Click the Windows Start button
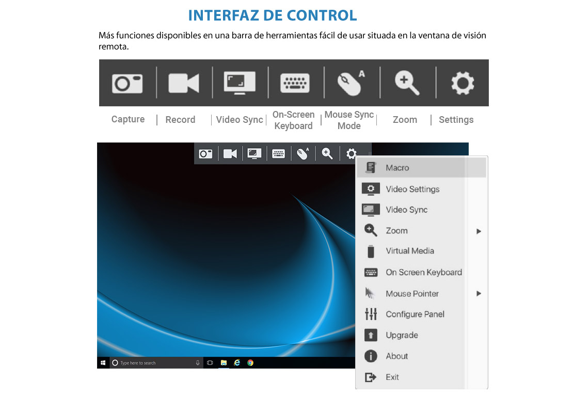 (x=103, y=363)
